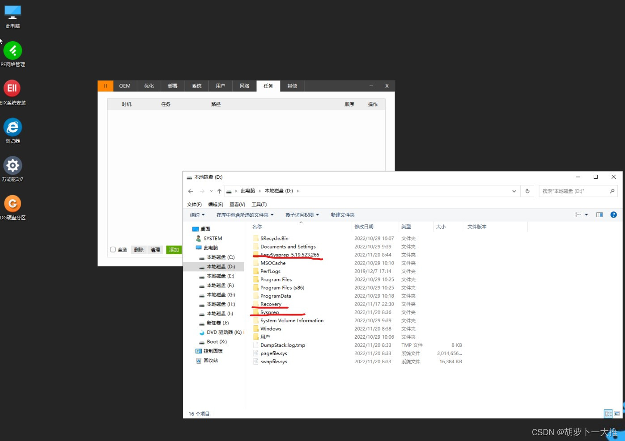Open recent locations dropdown arrow
Screen dimensions: 625x441
pos(211,191)
